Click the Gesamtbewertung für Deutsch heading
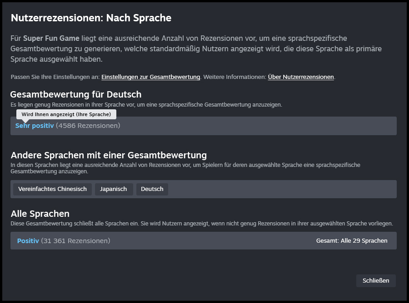409x303 pixels. [x=76, y=94]
